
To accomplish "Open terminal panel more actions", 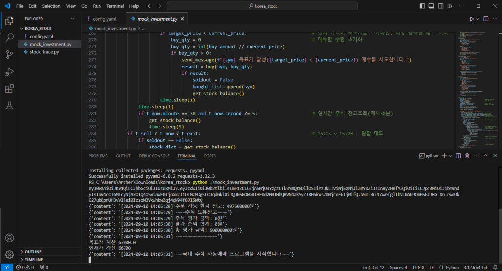I will pos(477,156).
